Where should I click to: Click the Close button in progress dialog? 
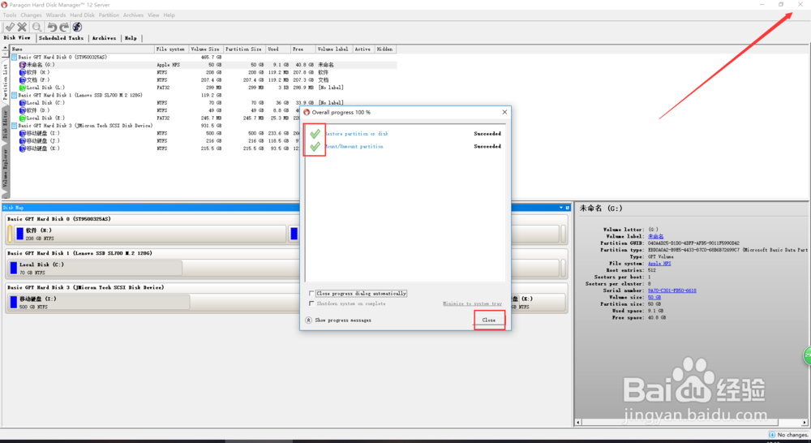(x=489, y=320)
